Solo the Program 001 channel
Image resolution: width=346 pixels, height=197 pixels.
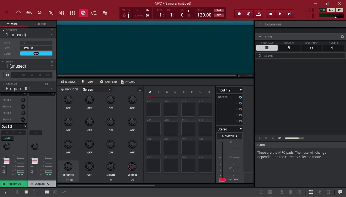click(20, 133)
